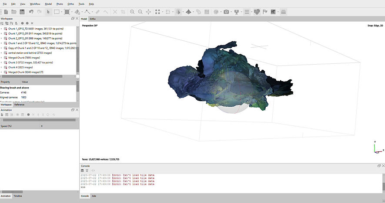The width and height of the screenshot is (385, 203).
Task: Toggle the Show Images icon
Action: (273, 12)
